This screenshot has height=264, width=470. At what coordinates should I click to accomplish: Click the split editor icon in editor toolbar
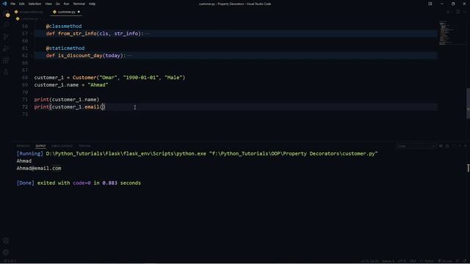458,12
